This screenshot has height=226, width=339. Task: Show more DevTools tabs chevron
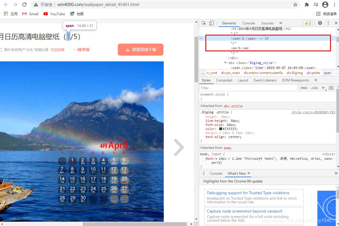pyautogui.click(x=281, y=23)
